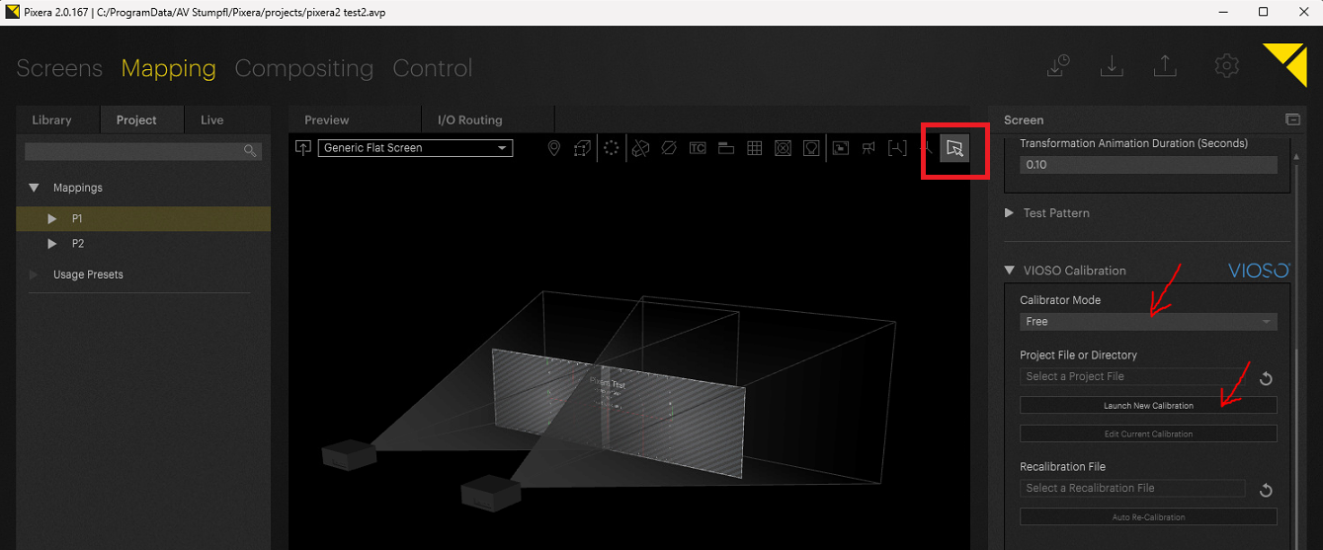Open the Generic Flat Screen dropdown
The width and height of the screenshot is (1323, 550).
[x=415, y=148]
